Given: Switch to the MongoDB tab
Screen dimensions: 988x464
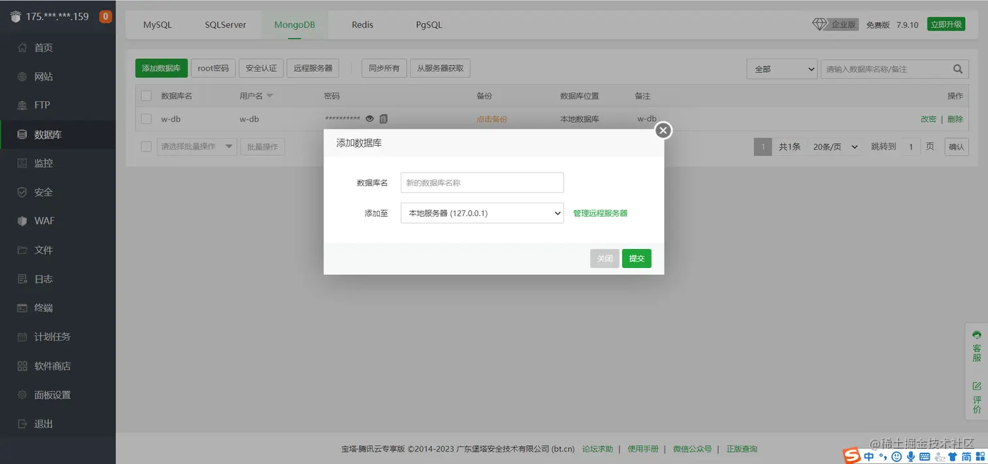Looking at the screenshot, I should [x=295, y=25].
